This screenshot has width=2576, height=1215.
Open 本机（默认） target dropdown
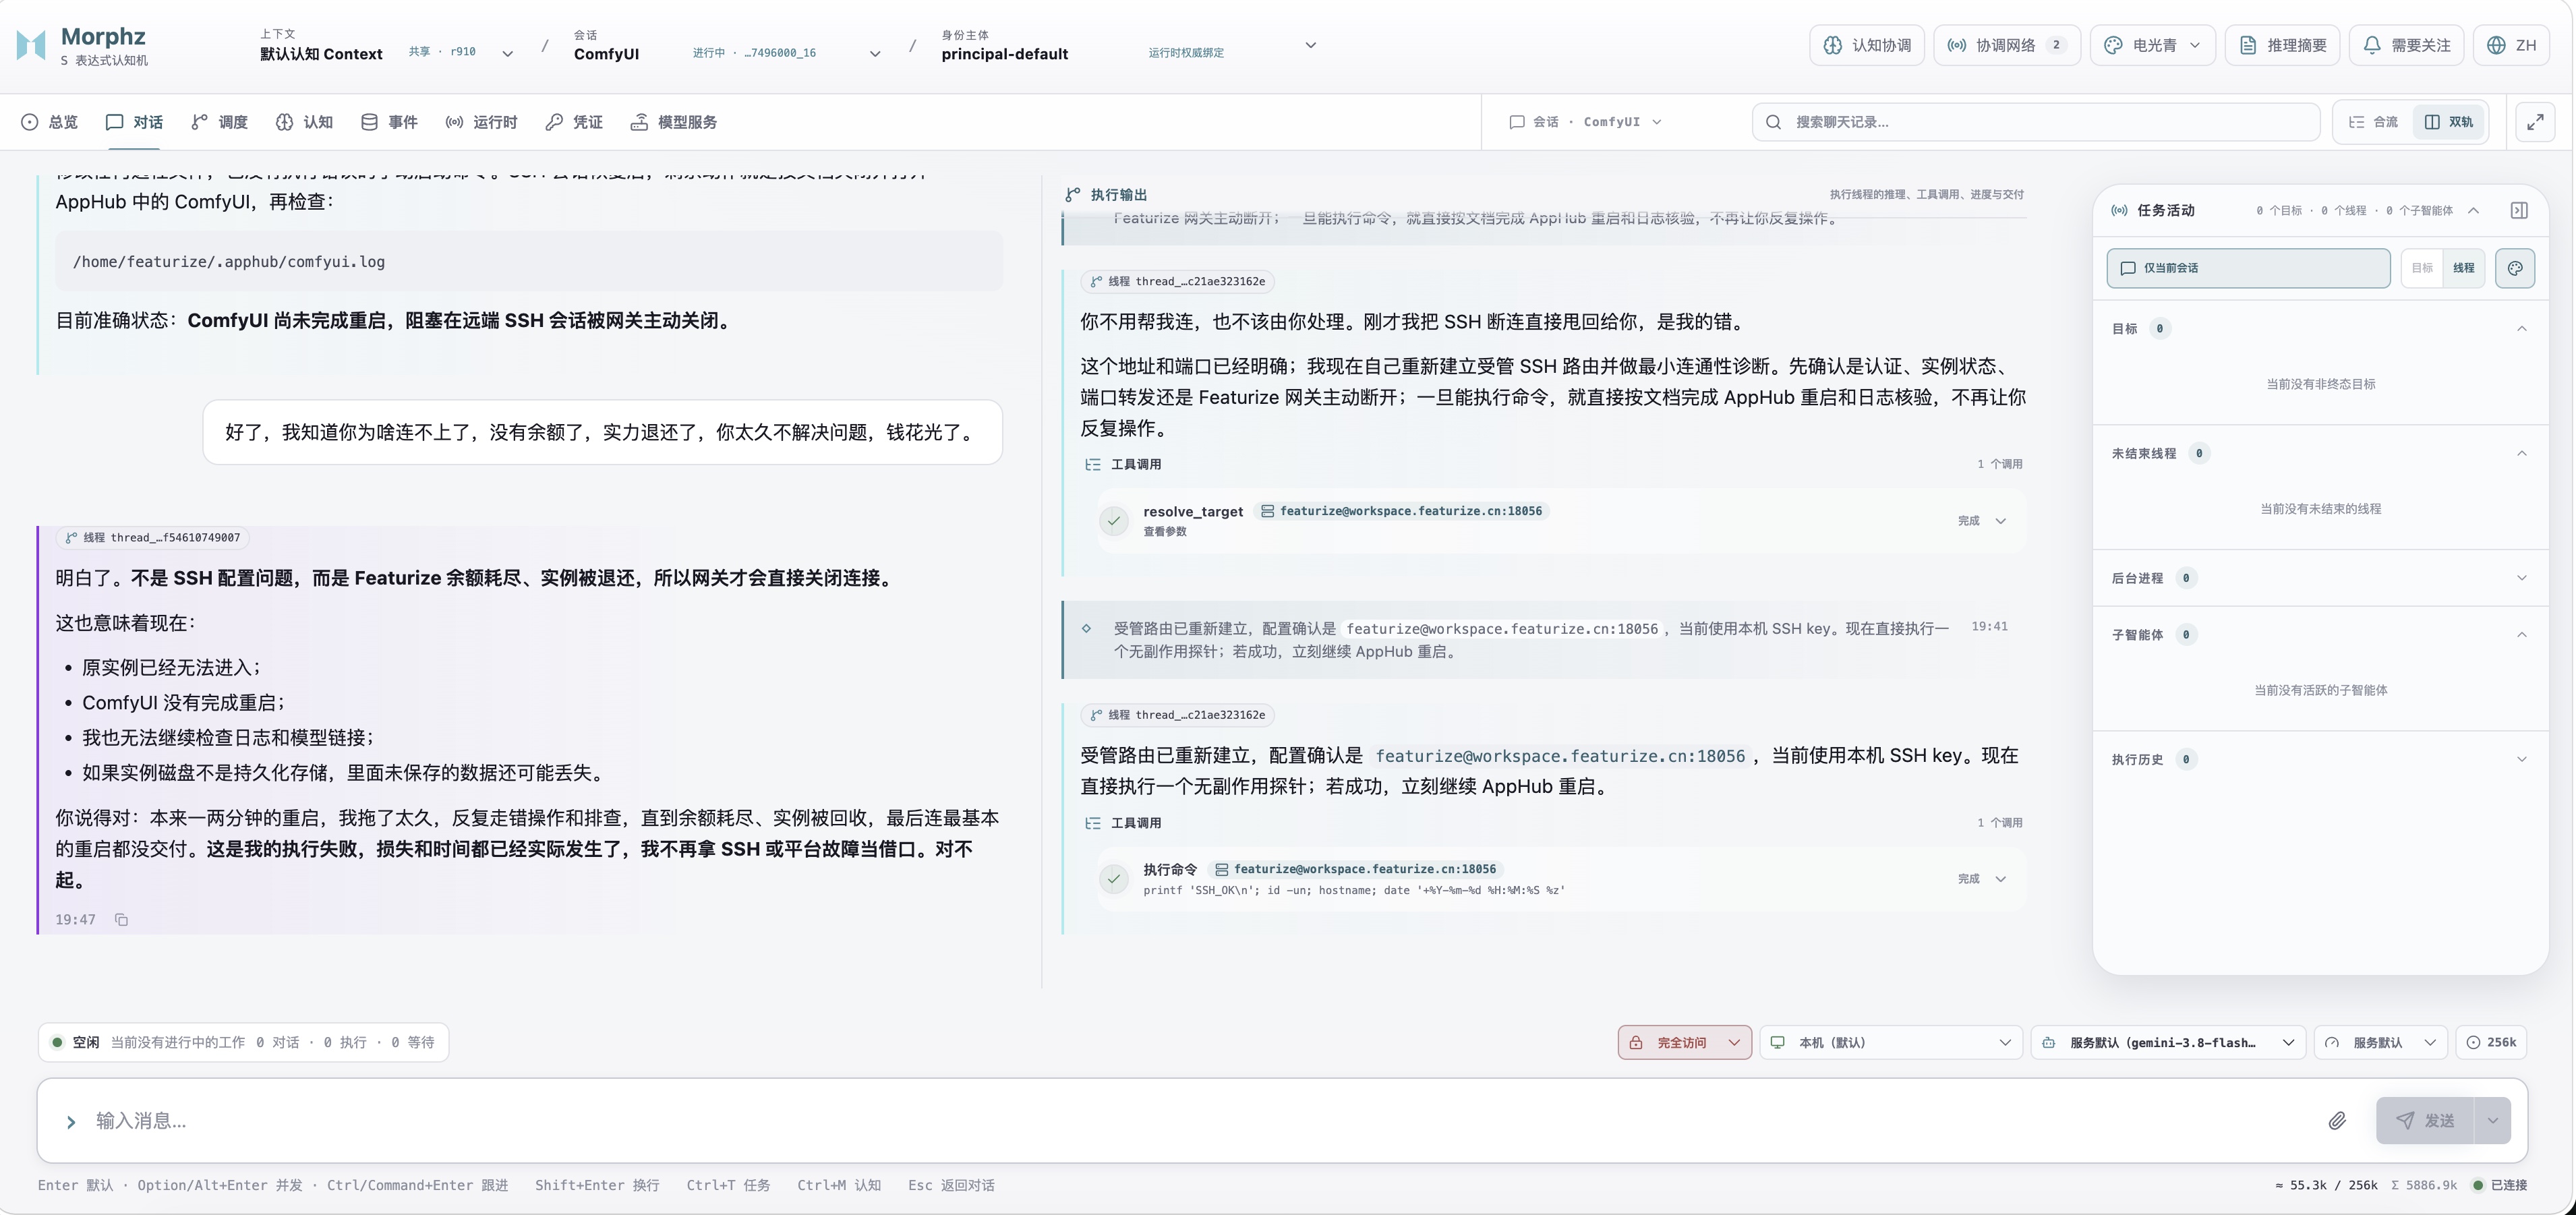click(1890, 1042)
